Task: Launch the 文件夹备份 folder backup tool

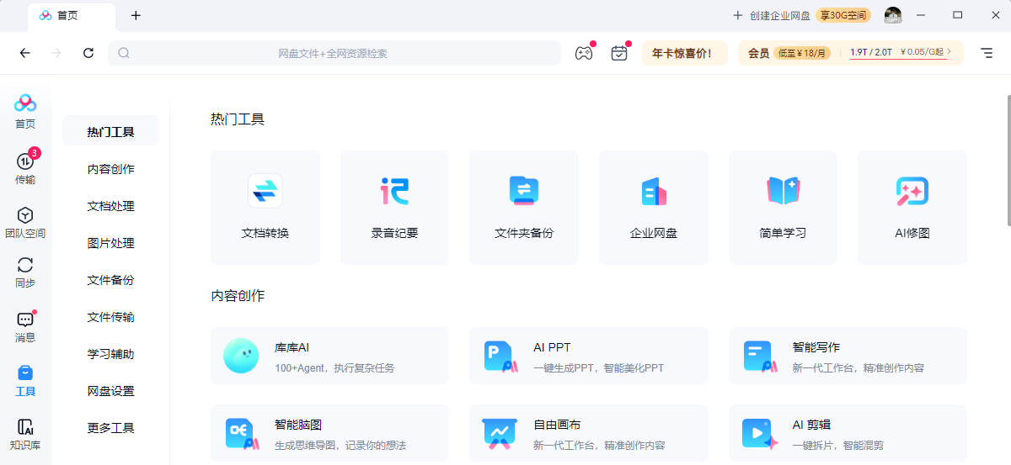Action: 524,208
